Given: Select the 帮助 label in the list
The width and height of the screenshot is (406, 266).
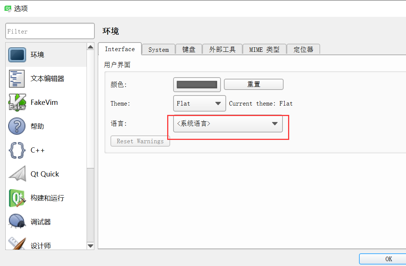Looking at the screenshot, I should coord(37,126).
